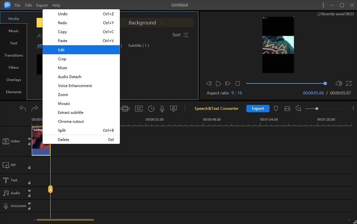Open preview in fullscreen
This screenshot has width=357, height=224.
tap(349, 84)
